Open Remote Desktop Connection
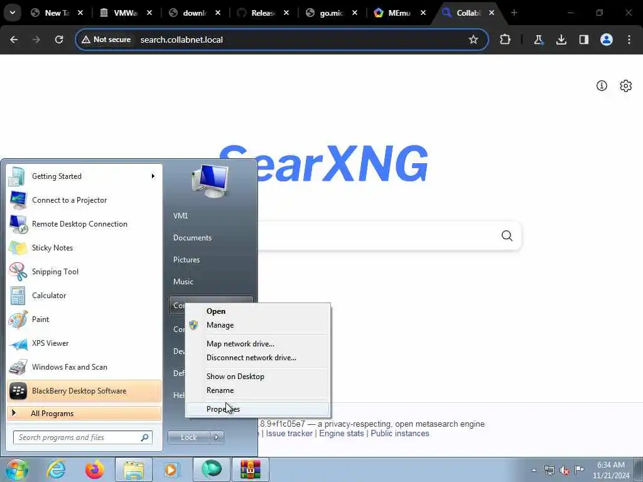The image size is (643, 482). 84,224
